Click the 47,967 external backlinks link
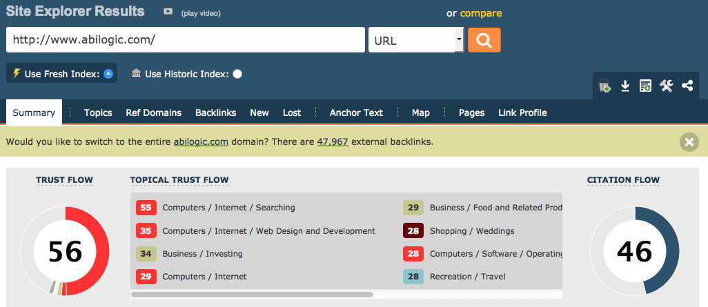This screenshot has width=708, height=307. pos(333,142)
